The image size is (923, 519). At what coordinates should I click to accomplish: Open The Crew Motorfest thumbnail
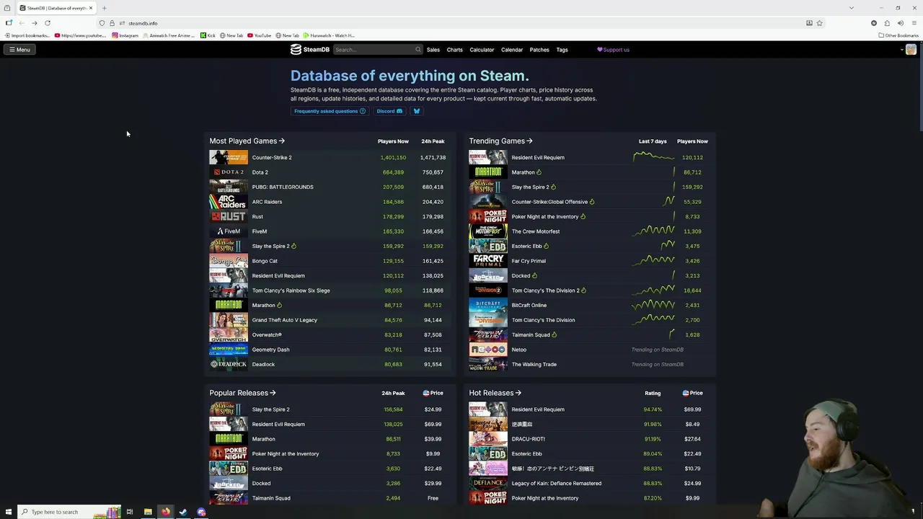[x=488, y=231]
